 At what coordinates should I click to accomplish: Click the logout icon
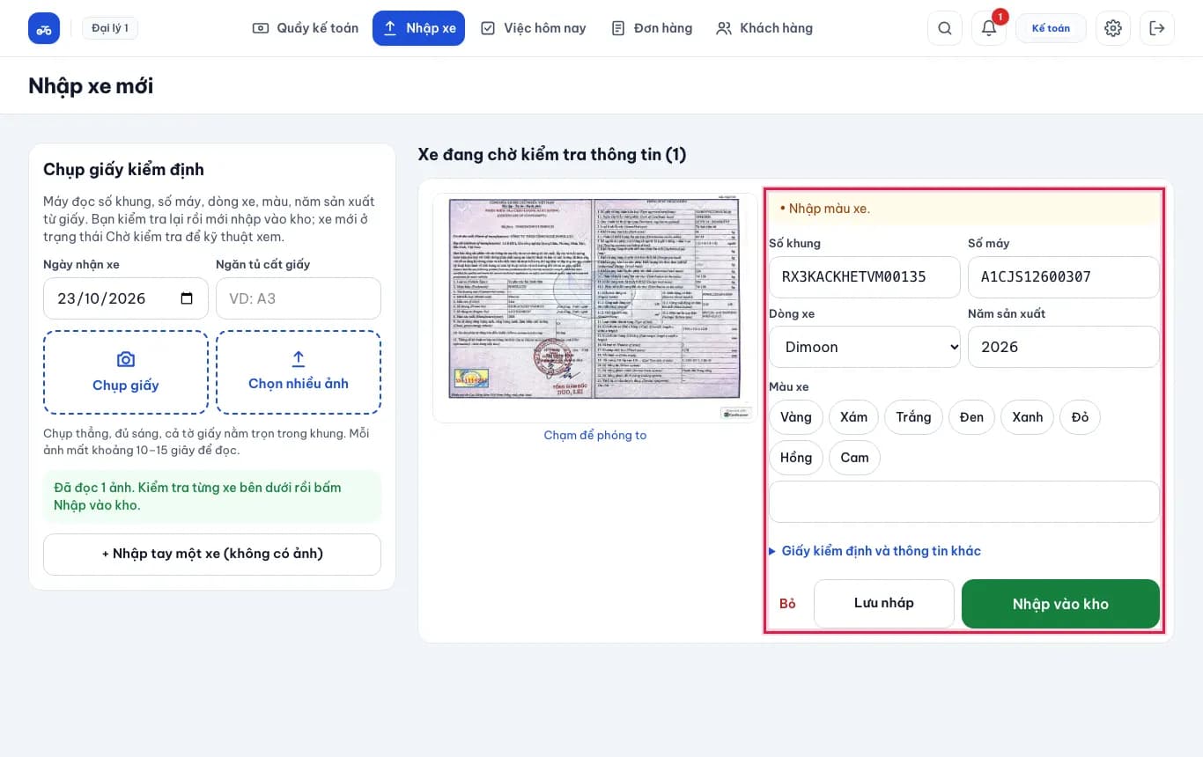[1157, 28]
